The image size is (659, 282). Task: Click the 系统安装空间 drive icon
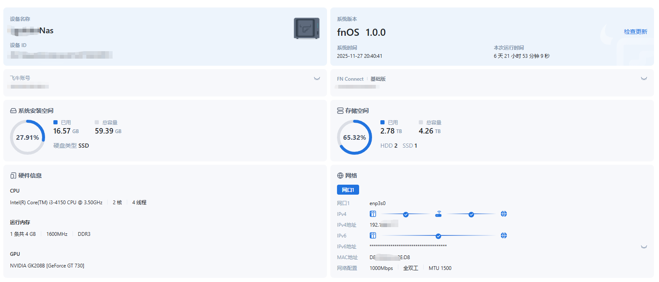(x=13, y=111)
